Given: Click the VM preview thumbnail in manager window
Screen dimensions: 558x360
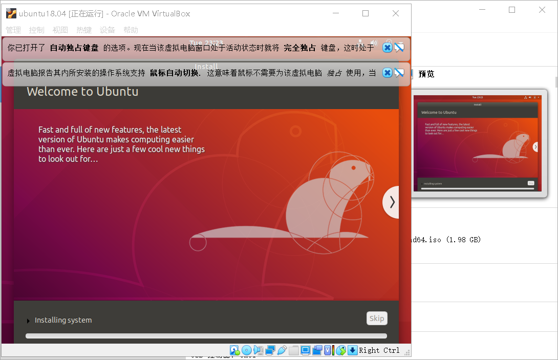Looking at the screenshot, I should (x=478, y=143).
